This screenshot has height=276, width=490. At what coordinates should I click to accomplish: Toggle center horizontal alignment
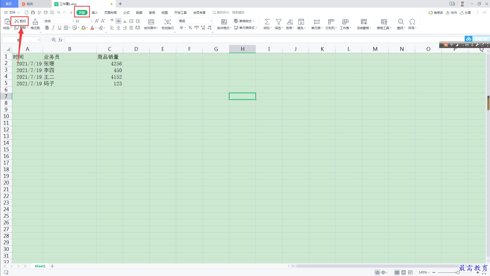118,28
